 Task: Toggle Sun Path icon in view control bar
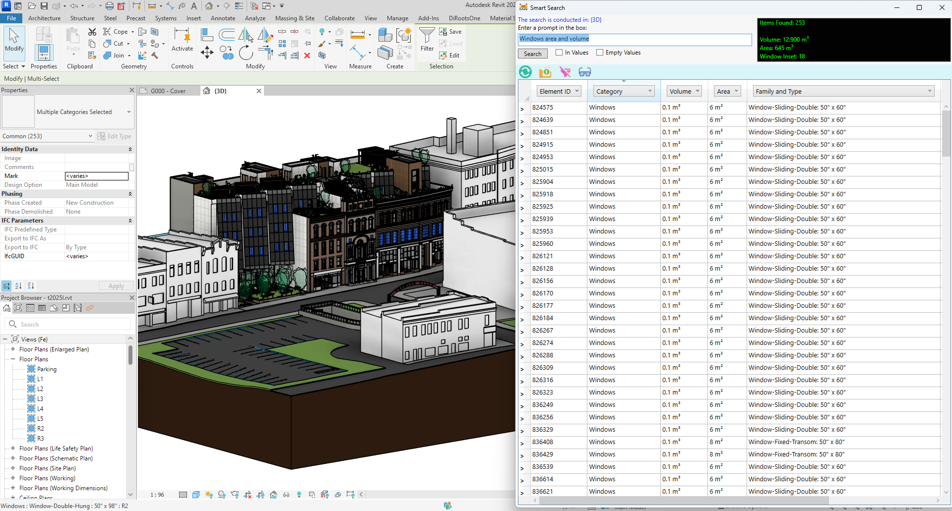209,495
